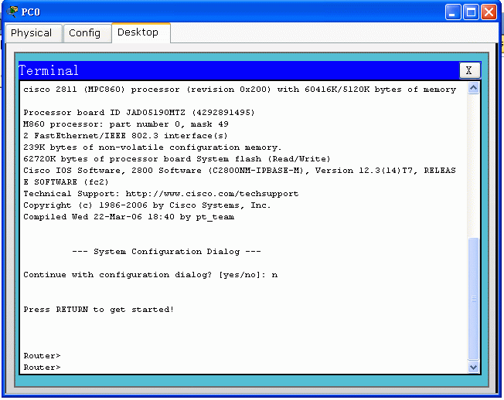Image resolution: width=504 pixels, height=400 pixels.
Task: Click the System Configuration Dialog heading
Action: pos(166,252)
